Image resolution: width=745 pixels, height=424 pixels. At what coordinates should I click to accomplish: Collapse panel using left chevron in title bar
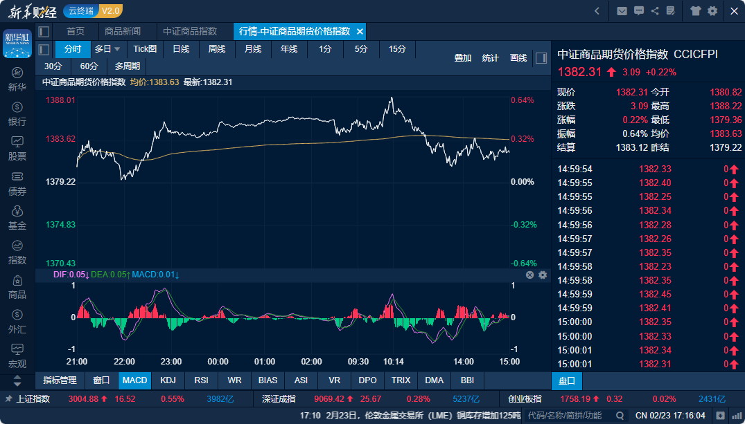click(597, 10)
